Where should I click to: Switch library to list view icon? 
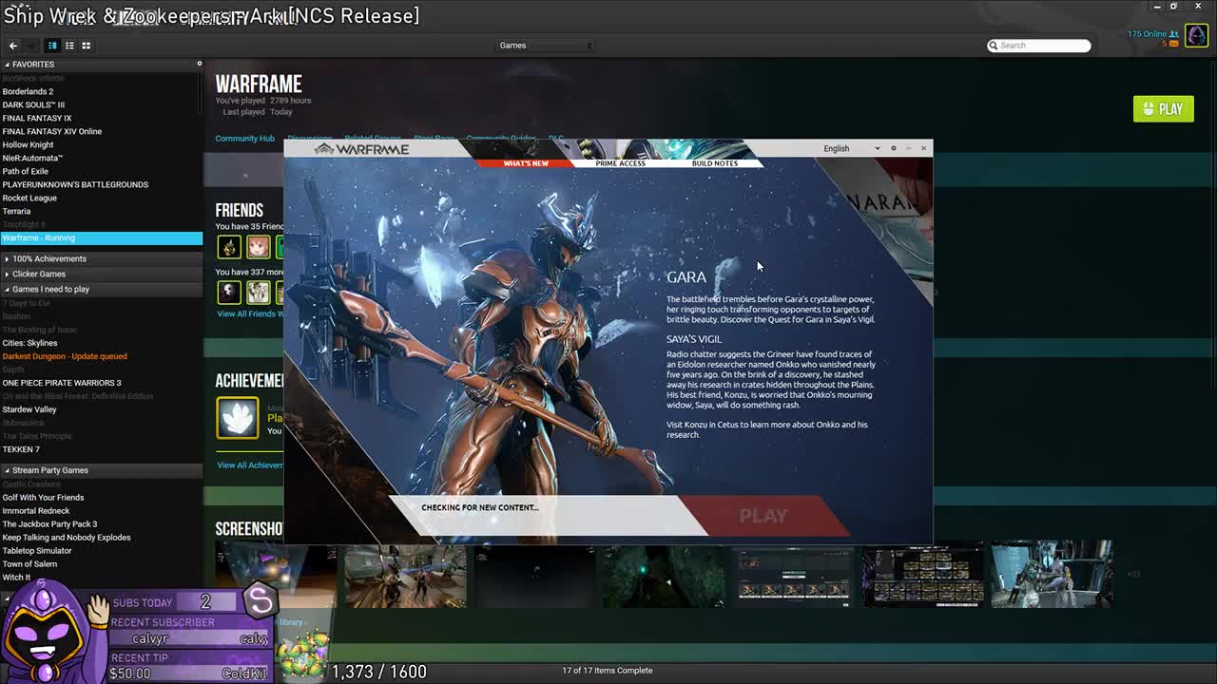(69, 46)
